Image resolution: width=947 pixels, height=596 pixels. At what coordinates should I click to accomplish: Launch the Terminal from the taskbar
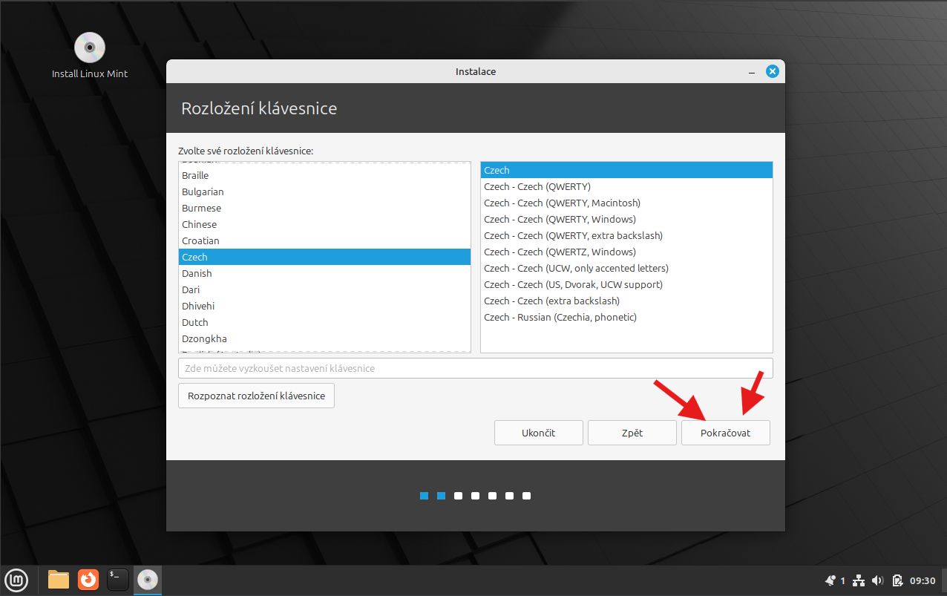pyautogui.click(x=118, y=580)
